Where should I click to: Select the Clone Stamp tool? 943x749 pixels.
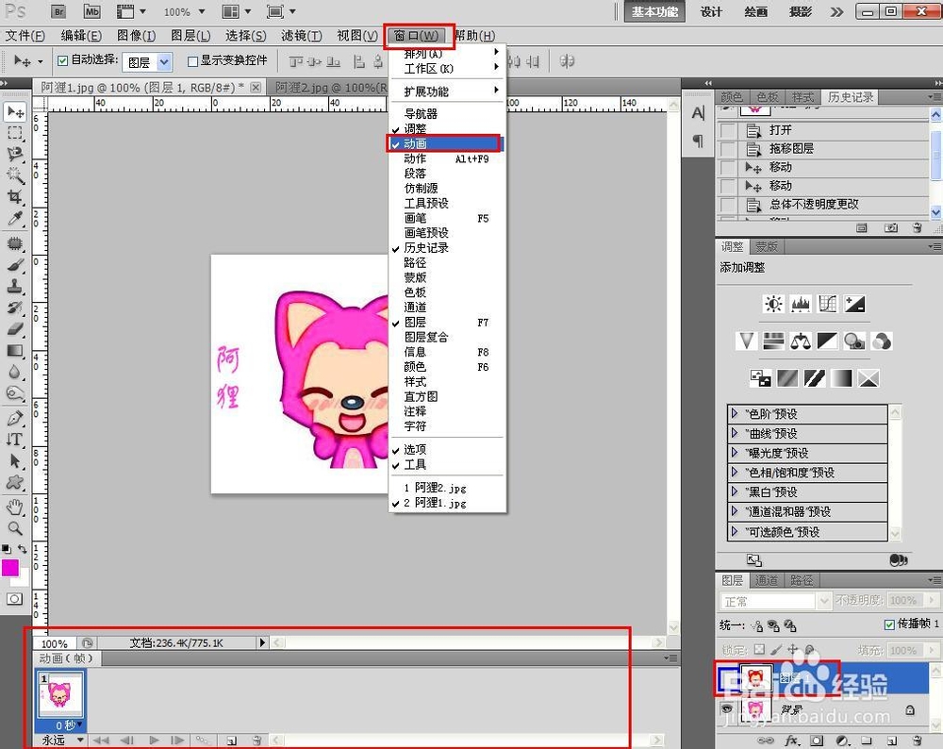click(14, 286)
